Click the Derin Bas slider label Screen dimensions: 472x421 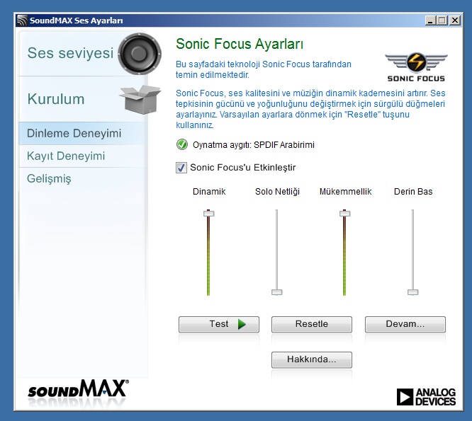coord(413,192)
